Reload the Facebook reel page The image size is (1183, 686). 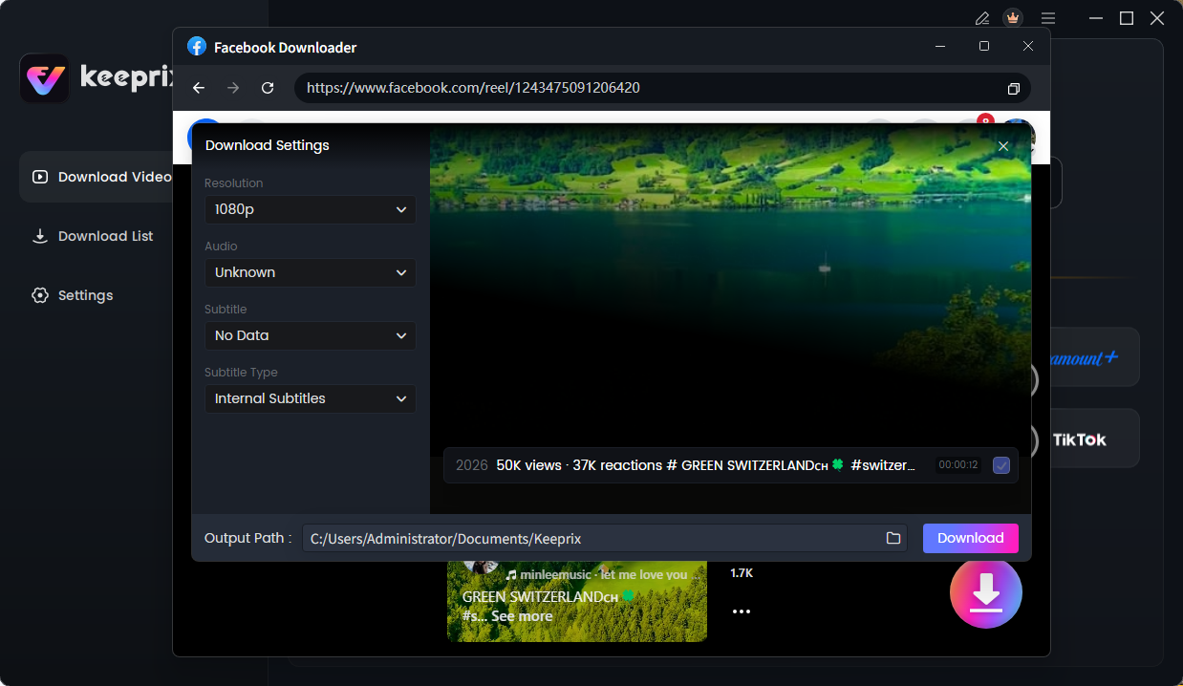(268, 87)
